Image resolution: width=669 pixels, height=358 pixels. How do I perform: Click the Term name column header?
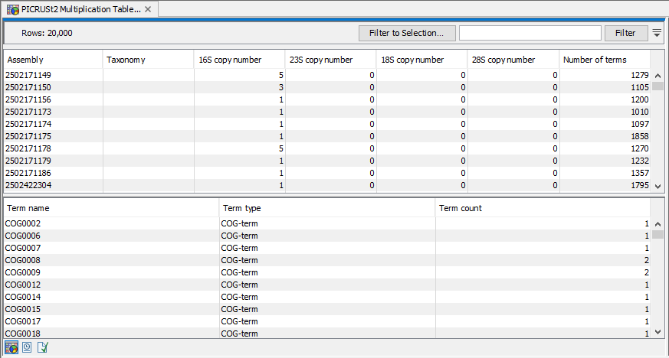pos(111,208)
